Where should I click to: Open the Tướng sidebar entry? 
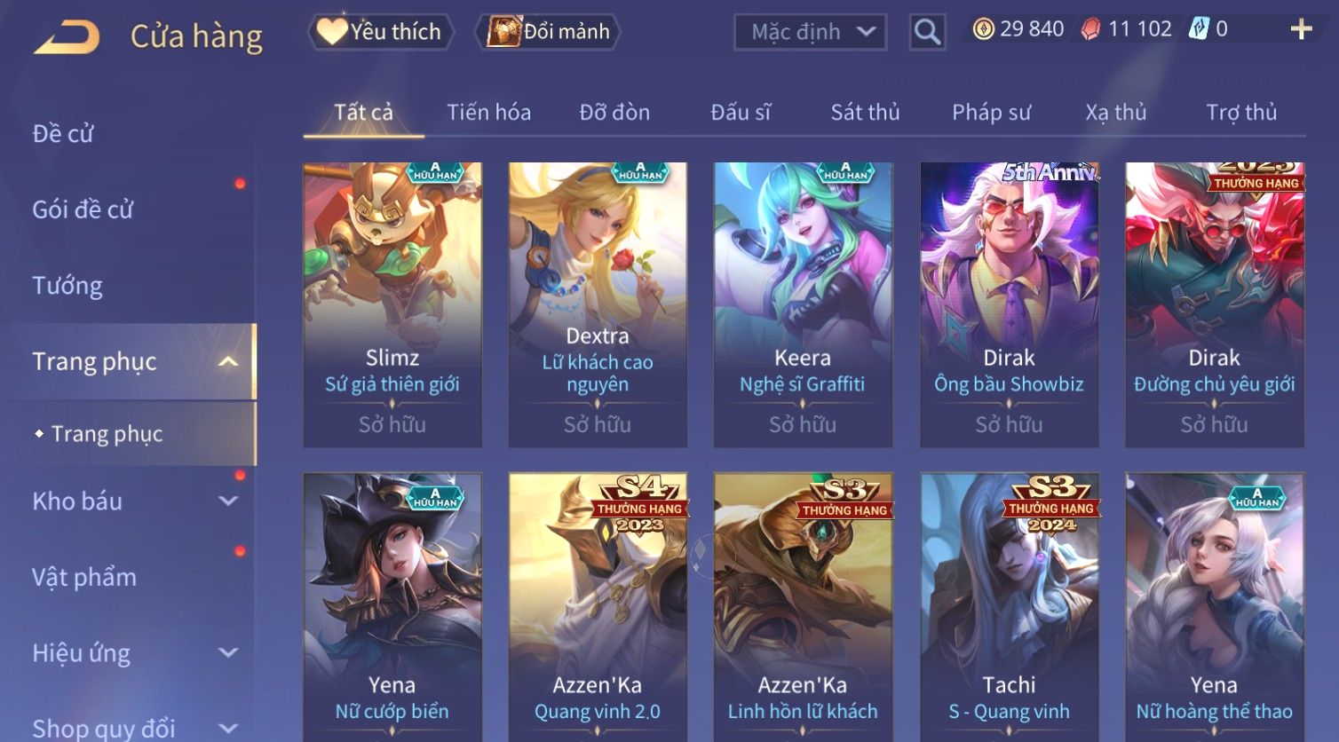(67, 286)
